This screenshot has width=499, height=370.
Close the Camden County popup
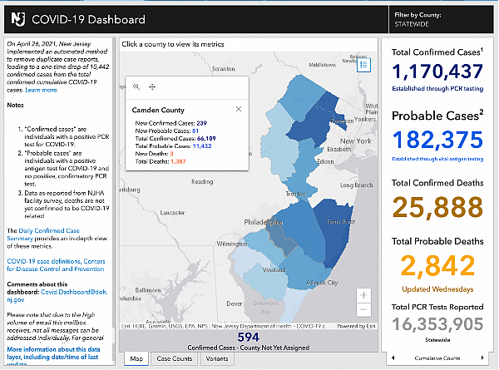coord(239,109)
